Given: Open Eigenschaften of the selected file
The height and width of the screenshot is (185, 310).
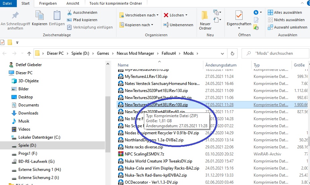Looking at the screenshot, I should click(239, 19).
